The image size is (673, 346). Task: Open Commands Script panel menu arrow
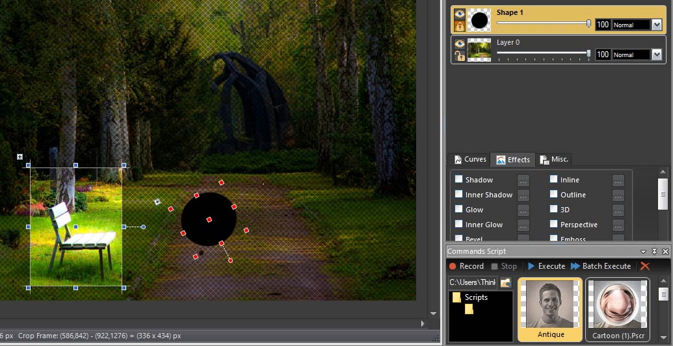643,252
